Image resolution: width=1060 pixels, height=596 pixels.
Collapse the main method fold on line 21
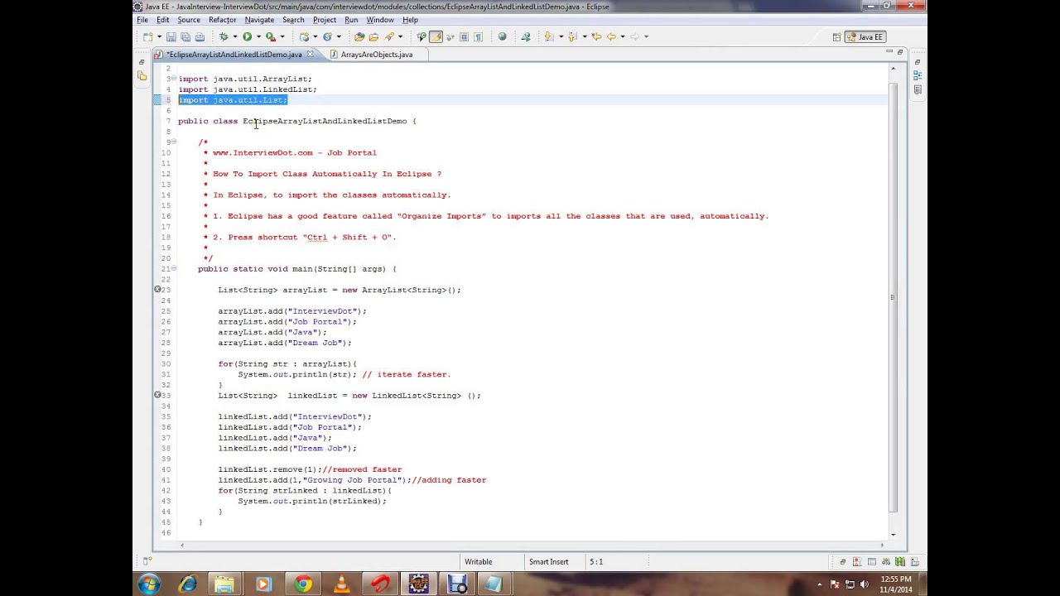[174, 268]
